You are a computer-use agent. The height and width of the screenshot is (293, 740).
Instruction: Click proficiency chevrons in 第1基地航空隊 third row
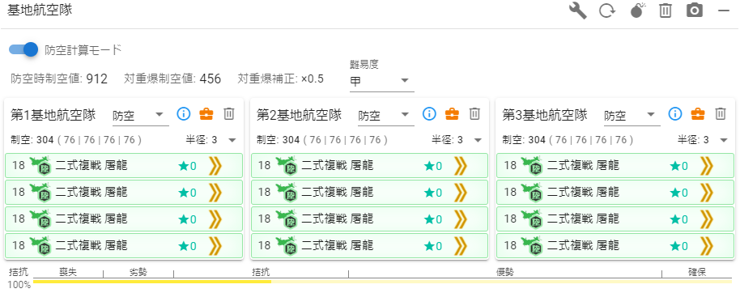(215, 219)
